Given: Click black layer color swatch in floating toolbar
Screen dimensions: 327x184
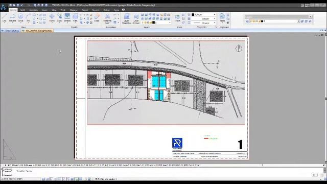Looking at the screenshot, I should 262,21.
